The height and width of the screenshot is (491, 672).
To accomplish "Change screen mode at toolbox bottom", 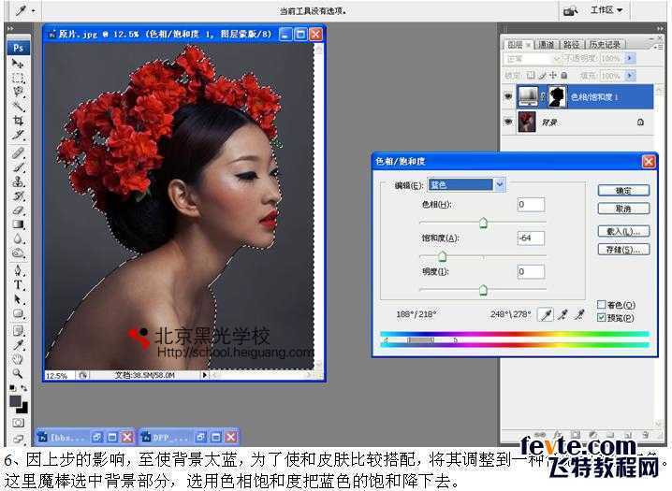I will [18, 439].
